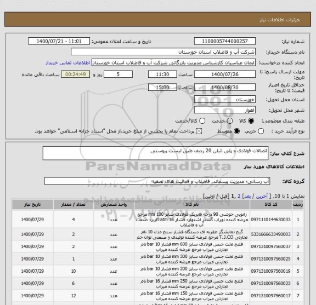Click the deadline time field 11:30

click(162, 74)
